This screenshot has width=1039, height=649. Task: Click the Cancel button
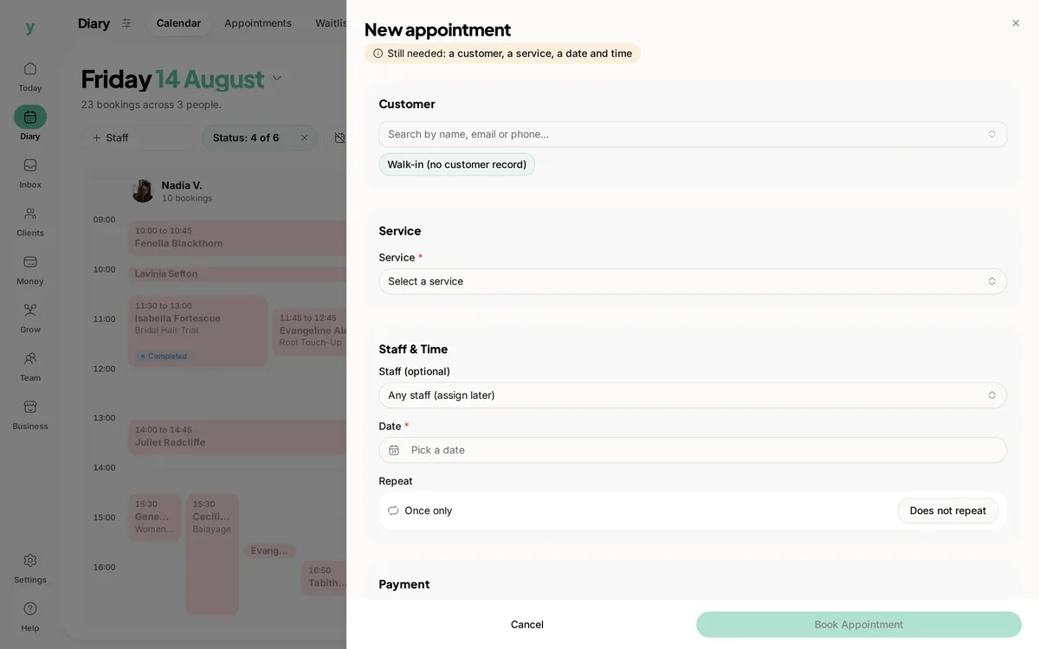pos(527,625)
